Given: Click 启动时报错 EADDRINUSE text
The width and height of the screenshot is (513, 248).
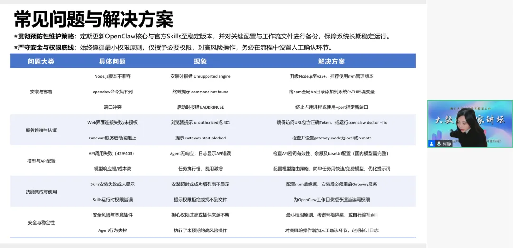Looking at the screenshot, I should point(200,107).
